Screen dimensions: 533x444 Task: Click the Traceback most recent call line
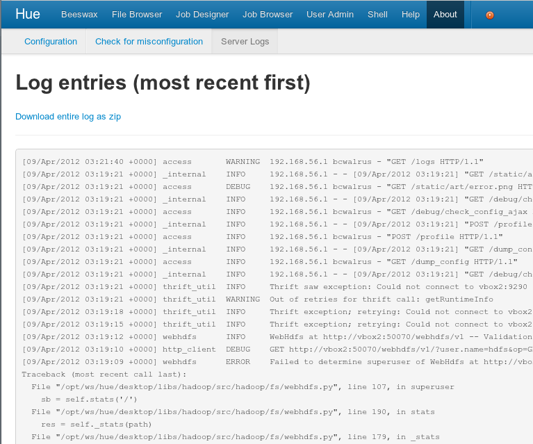(x=104, y=375)
